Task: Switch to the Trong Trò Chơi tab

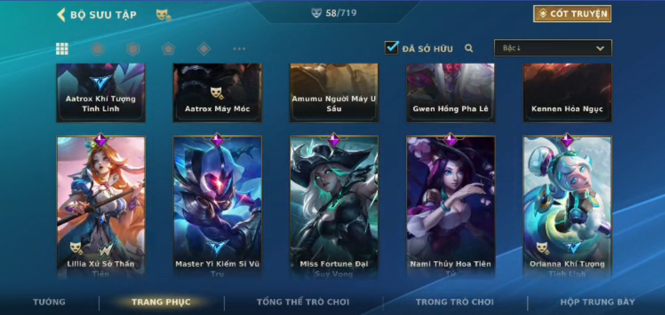Action: [x=455, y=302]
